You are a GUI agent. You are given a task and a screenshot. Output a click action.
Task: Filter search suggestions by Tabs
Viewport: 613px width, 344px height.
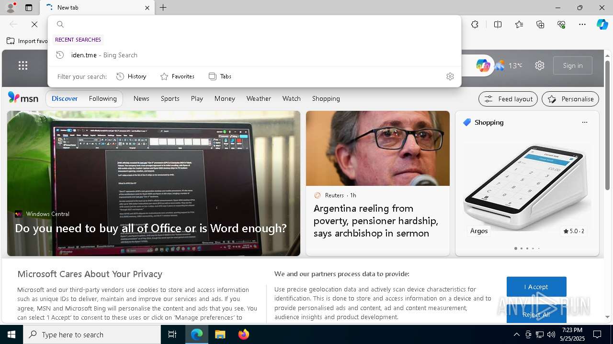pos(220,76)
